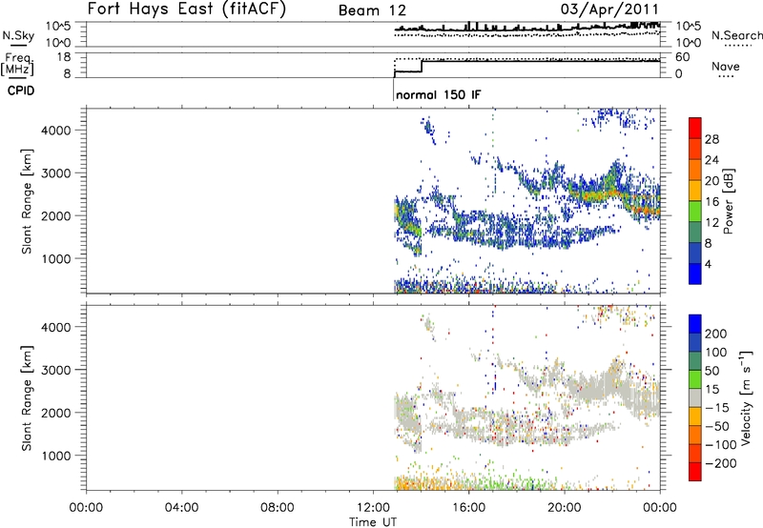
Task: Click the "Nave" legend label
Action: (726, 66)
